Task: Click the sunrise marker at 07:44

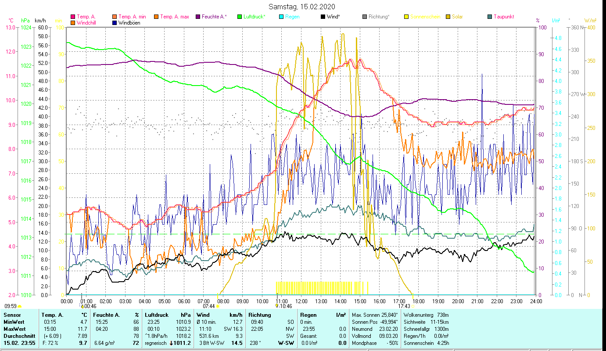Action: (217, 306)
